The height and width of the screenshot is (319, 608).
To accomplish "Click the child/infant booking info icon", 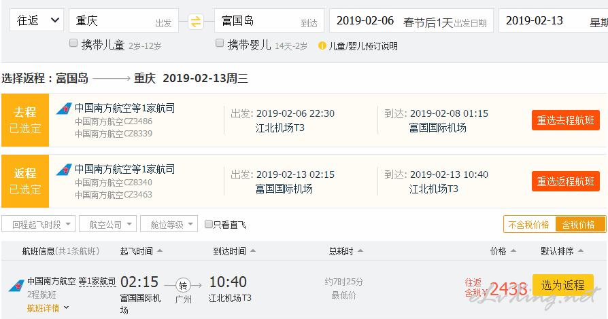I will point(322,45).
